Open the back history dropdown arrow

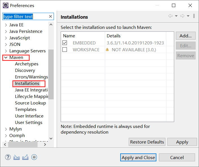coord(176,16)
